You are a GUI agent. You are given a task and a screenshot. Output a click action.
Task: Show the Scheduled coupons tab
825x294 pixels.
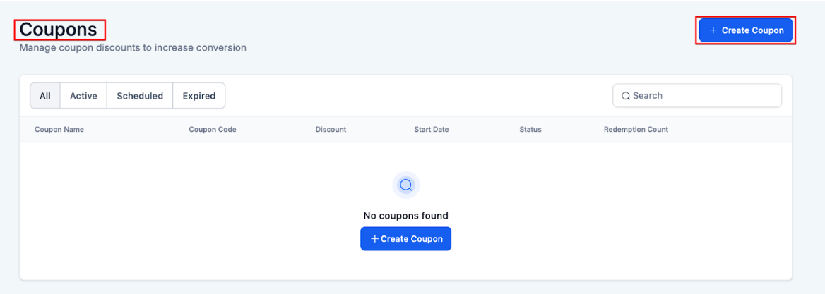pos(140,96)
